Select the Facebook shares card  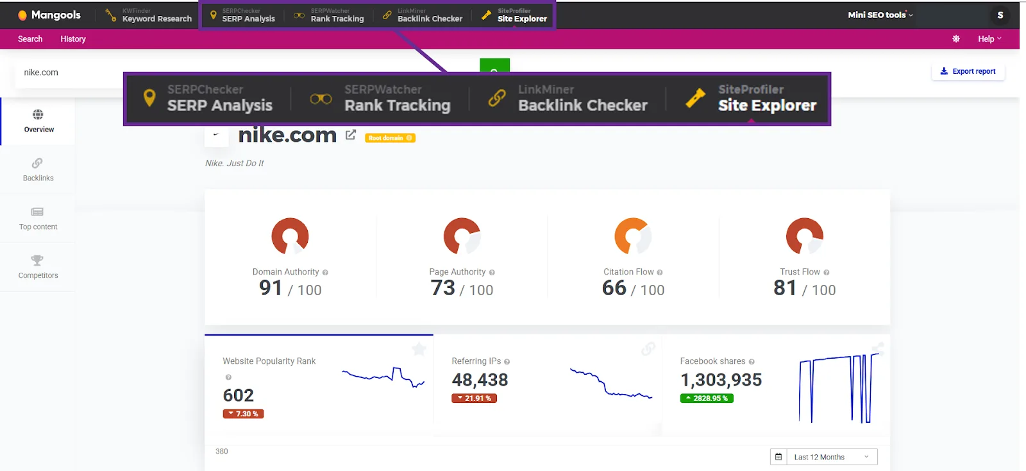tap(776, 385)
